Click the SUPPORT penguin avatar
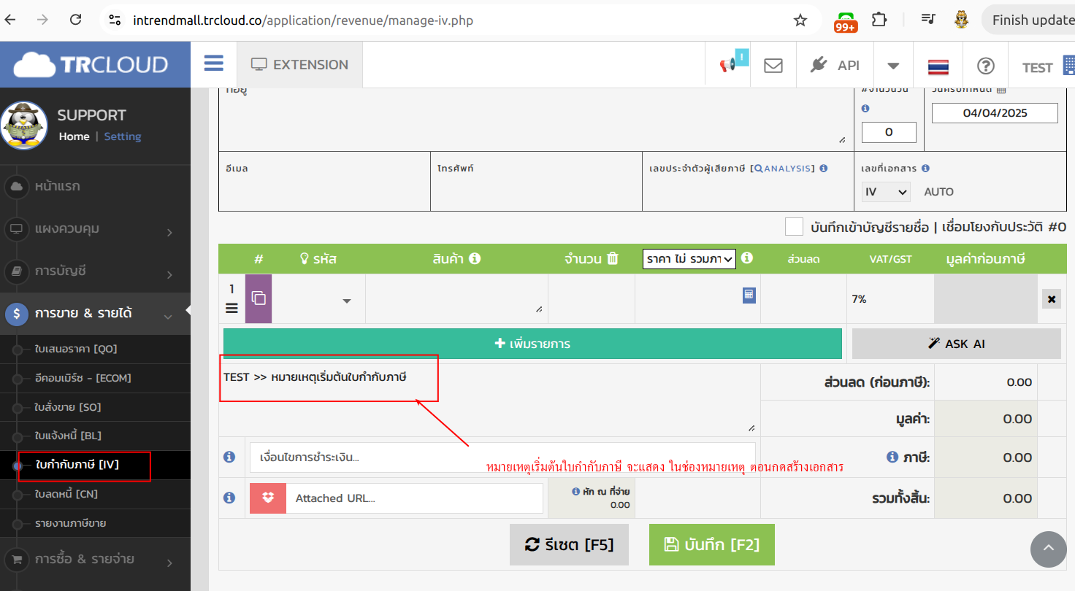Screen dimensions: 1075x591 click(24, 125)
